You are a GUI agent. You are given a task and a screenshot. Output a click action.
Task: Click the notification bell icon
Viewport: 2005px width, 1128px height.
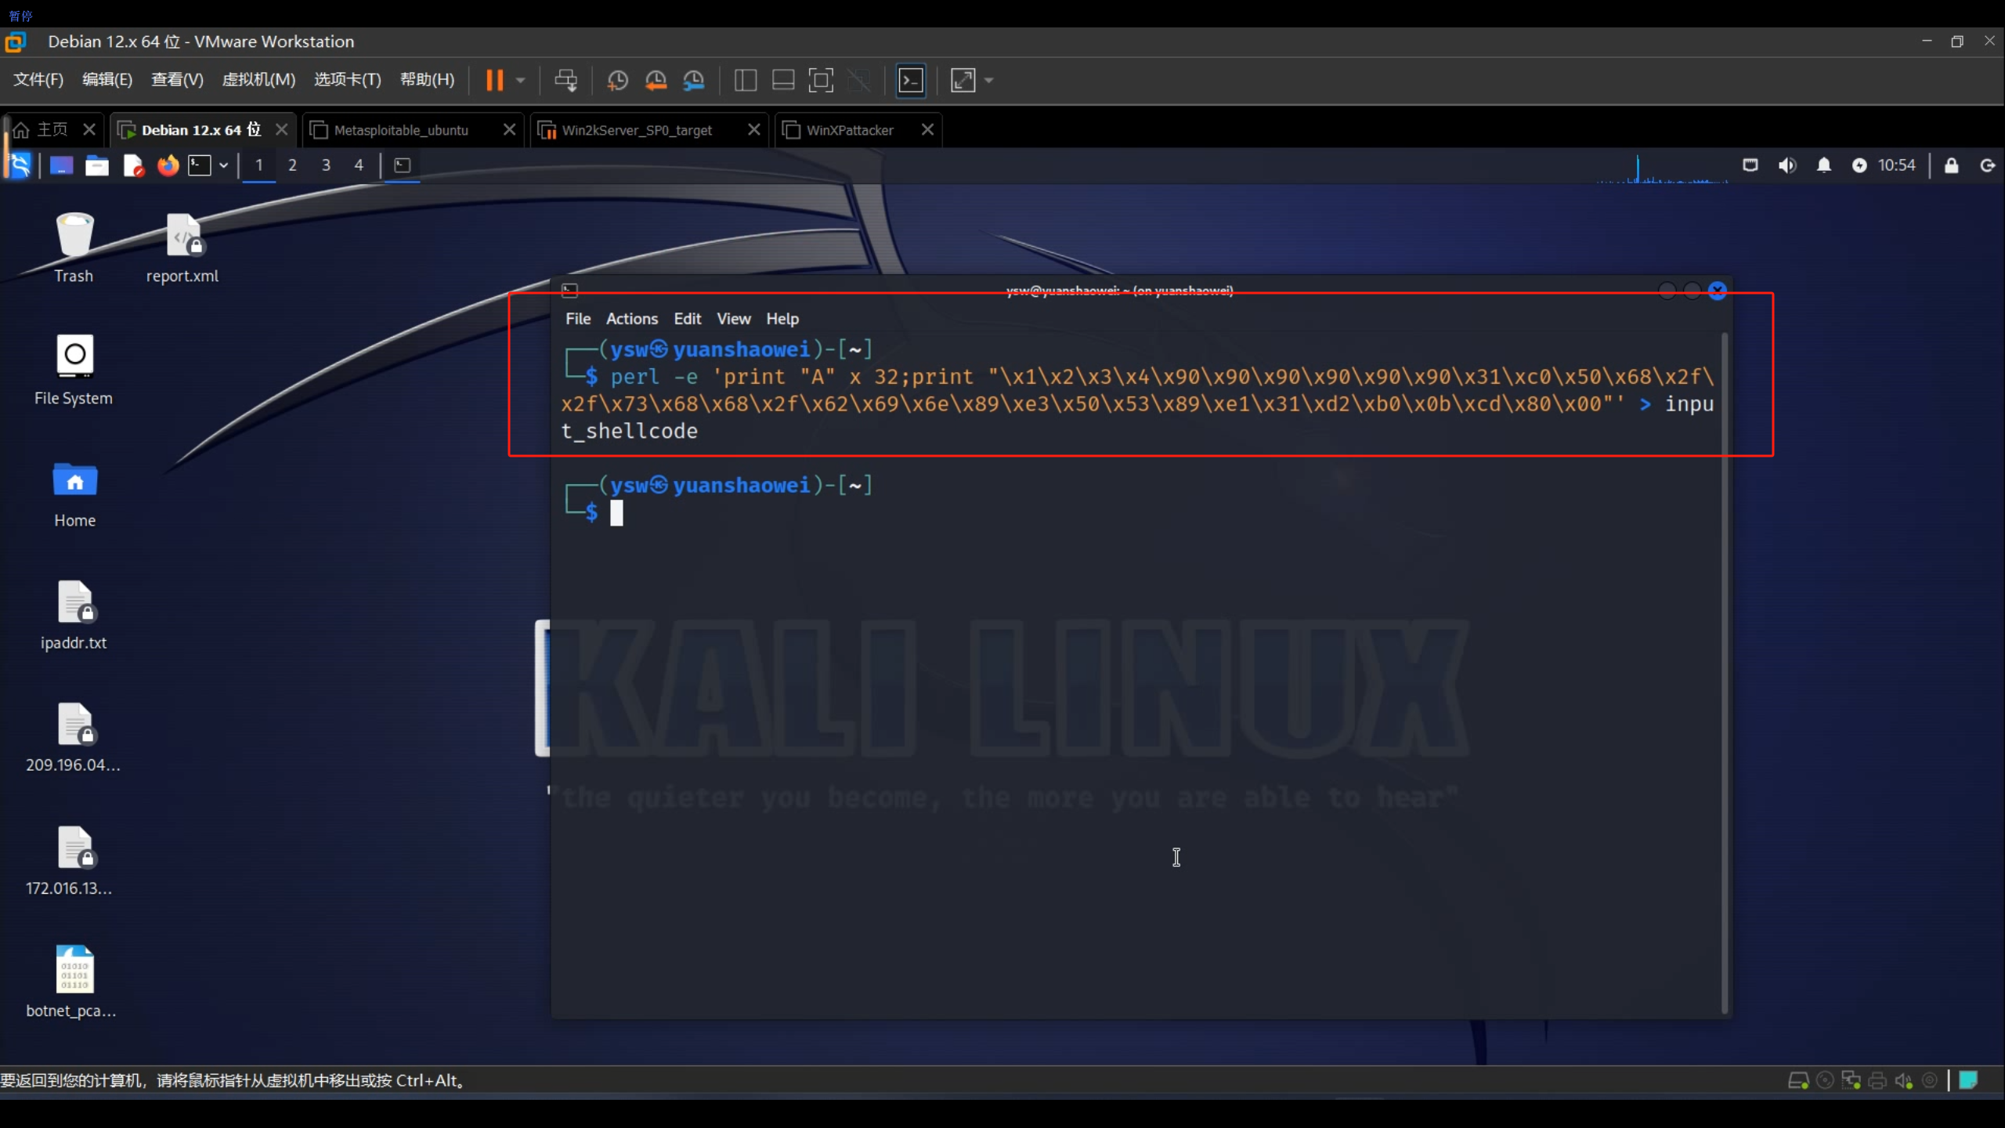click(1824, 165)
